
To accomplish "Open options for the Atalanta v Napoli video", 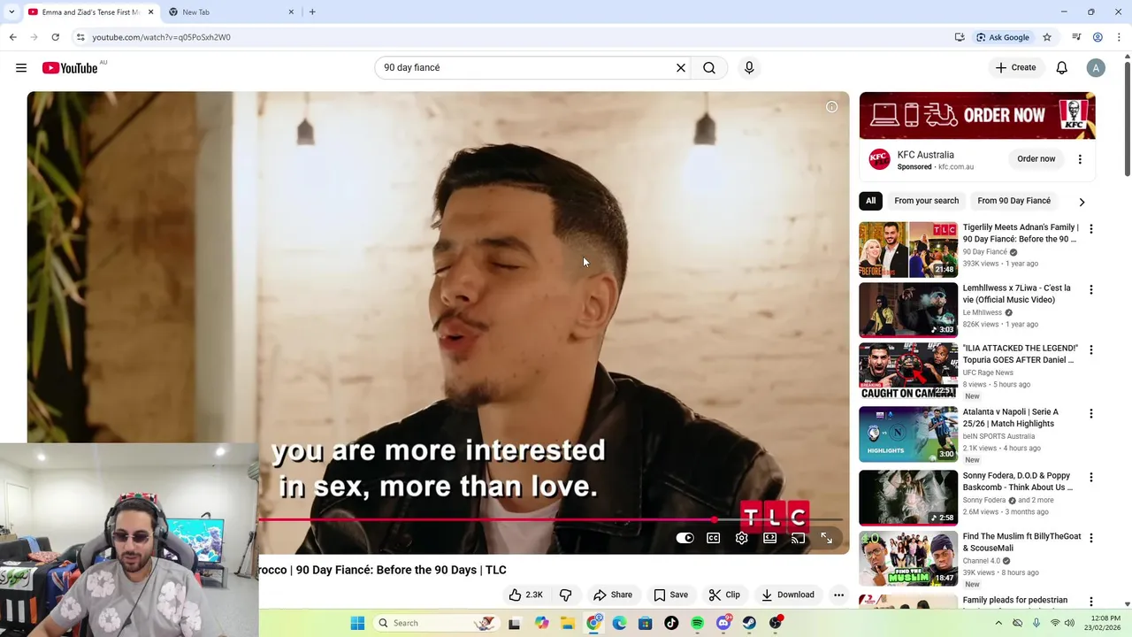I will point(1090,413).
